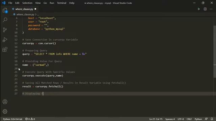
Task: Change language mode via Python
Action: click(x=198, y=119)
